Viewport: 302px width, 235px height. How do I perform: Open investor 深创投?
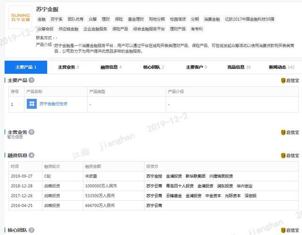pos(251,196)
